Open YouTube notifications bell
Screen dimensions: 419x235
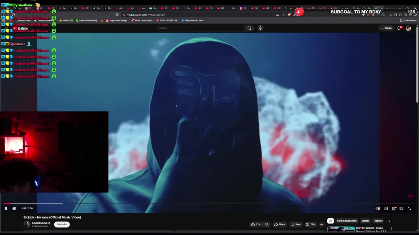click(x=399, y=28)
